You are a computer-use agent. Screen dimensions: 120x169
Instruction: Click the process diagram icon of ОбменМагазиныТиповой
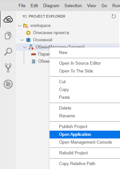31,47
